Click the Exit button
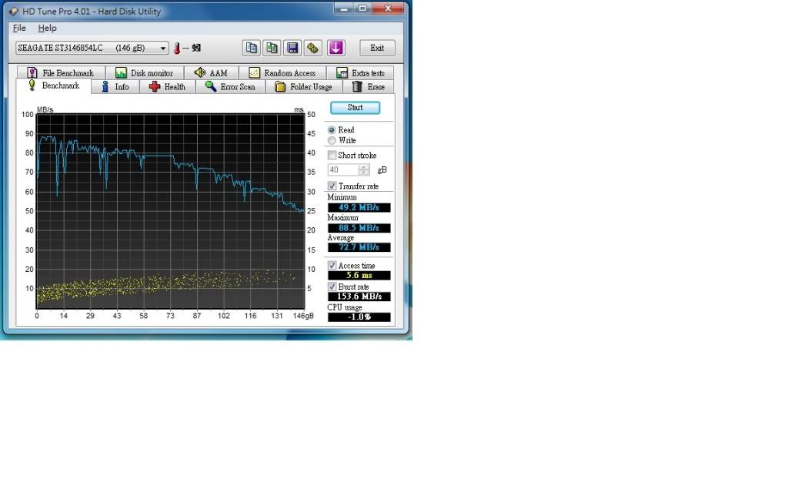Viewport: 788px width, 493px height. point(377,48)
